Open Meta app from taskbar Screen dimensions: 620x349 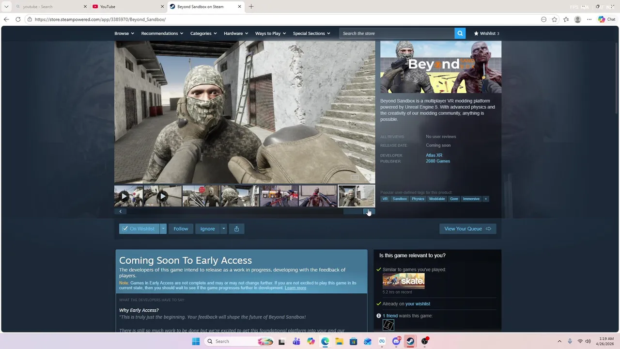(x=382, y=341)
